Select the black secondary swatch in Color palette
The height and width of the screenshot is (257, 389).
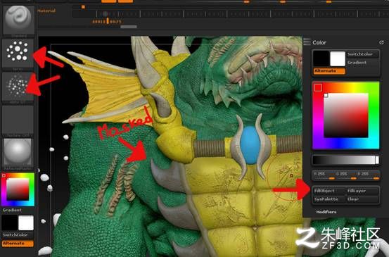click(x=321, y=58)
